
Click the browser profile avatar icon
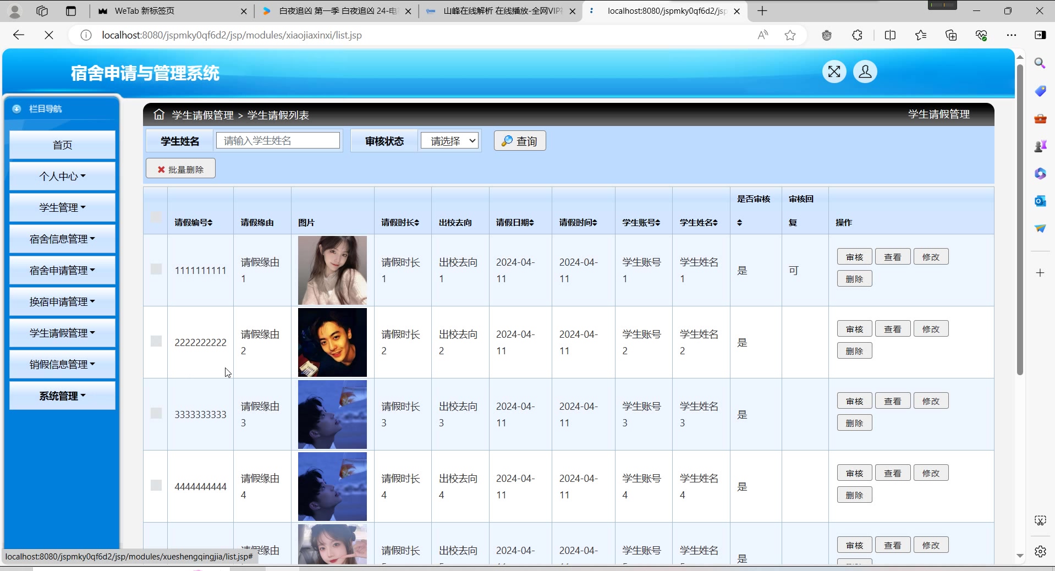point(15,11)
